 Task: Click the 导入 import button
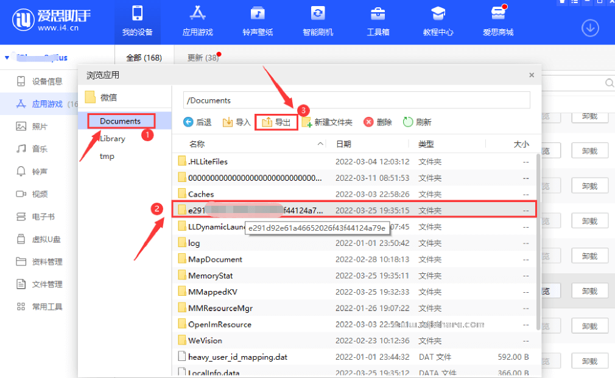coord(236,122)
